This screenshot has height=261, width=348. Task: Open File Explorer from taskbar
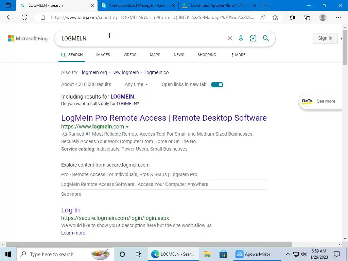pos(207,254)
